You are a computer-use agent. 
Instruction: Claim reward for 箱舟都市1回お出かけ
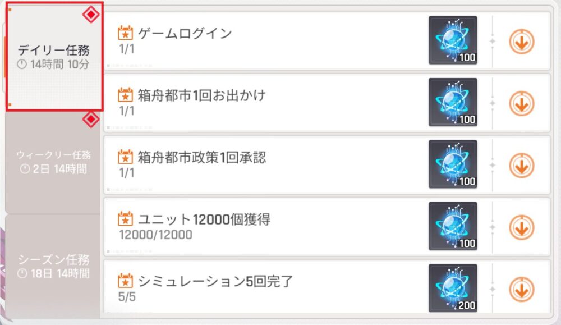tap(521, 103)
